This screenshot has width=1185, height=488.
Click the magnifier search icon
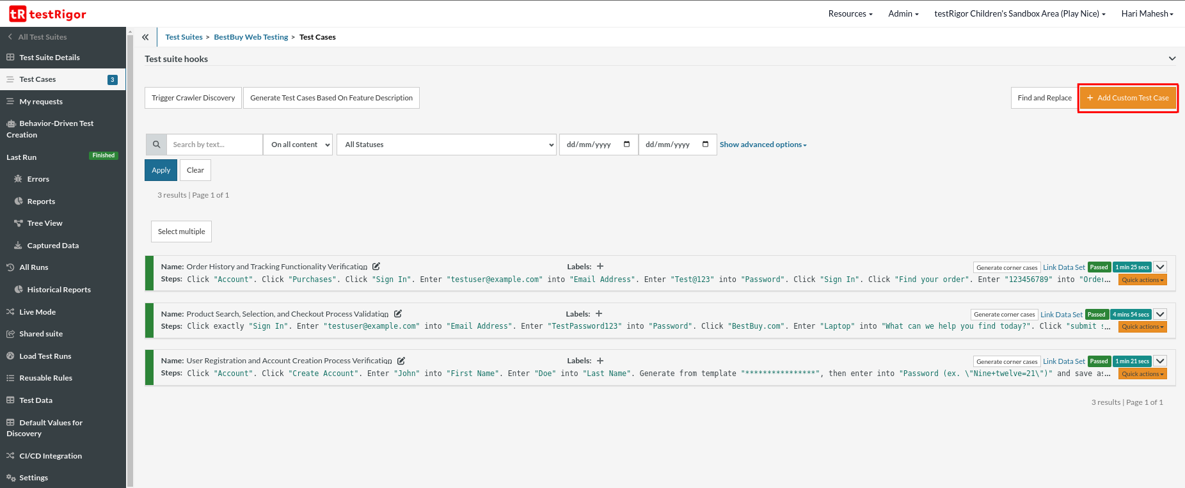coord(156,145)
